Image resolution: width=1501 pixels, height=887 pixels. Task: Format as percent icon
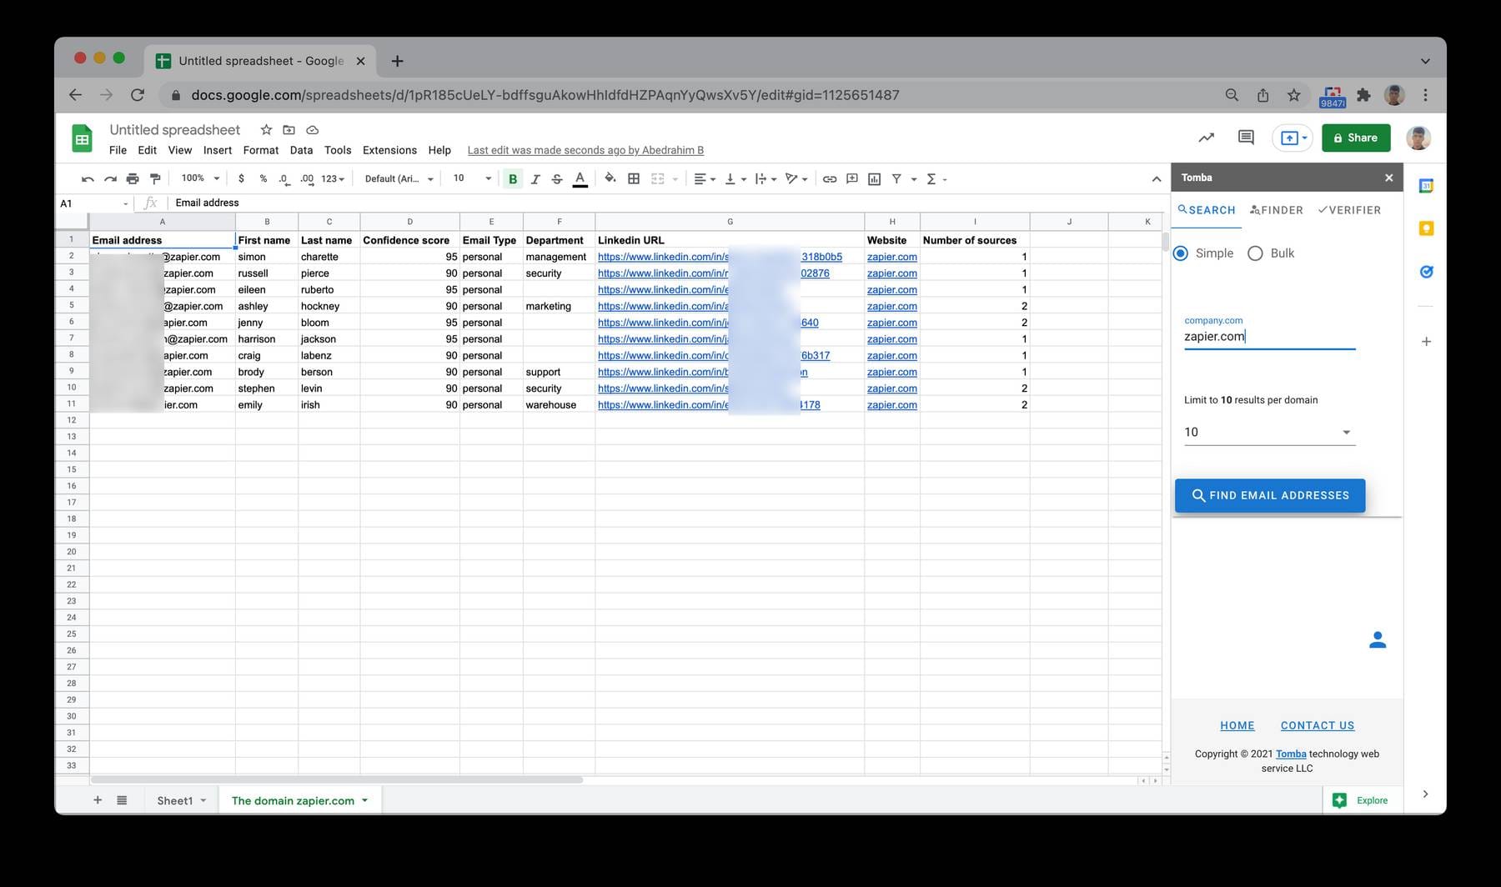pyautogui.click(x=264, y=179)
